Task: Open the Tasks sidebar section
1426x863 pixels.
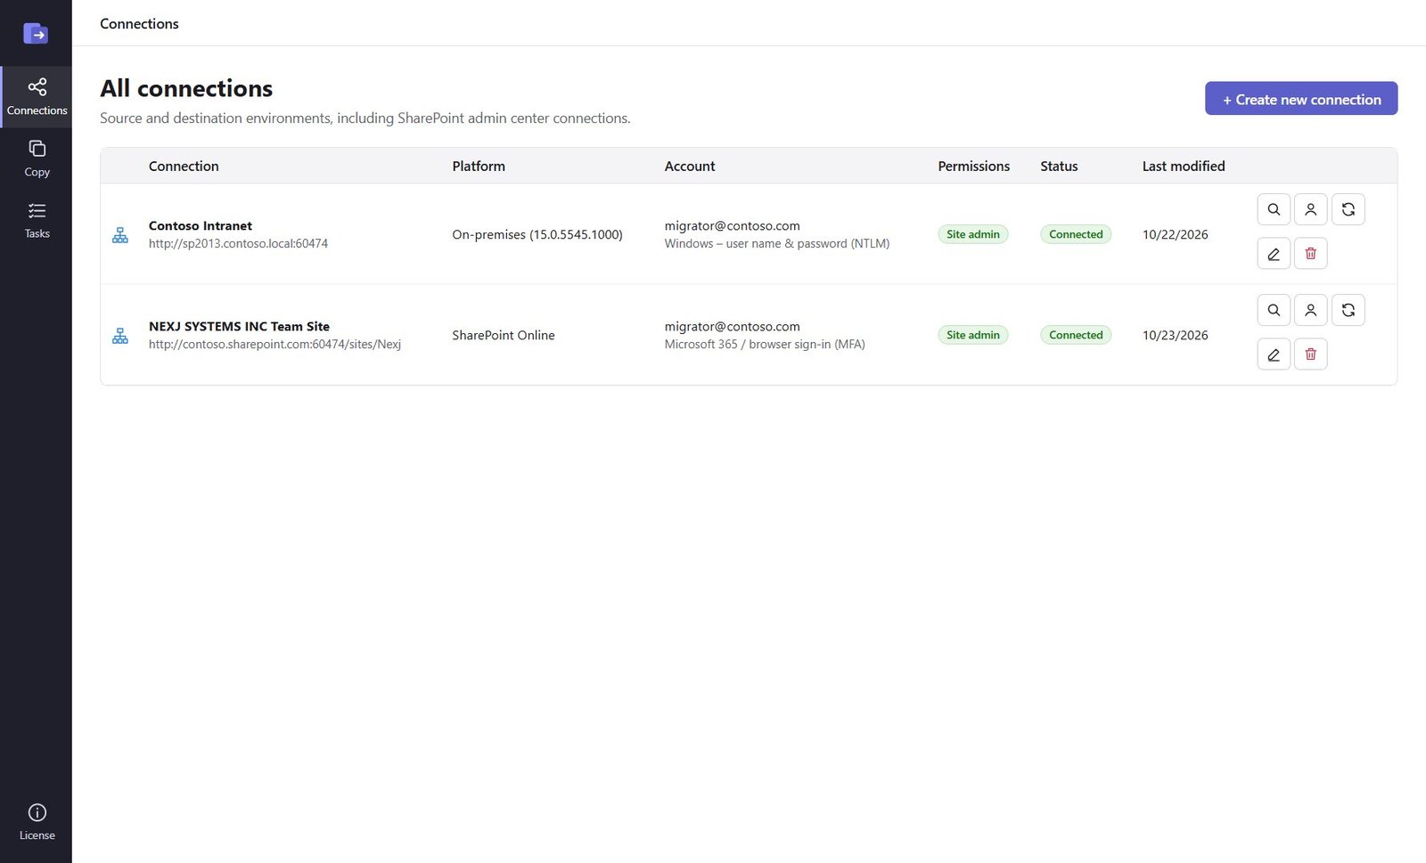Action: click(37, 220)
